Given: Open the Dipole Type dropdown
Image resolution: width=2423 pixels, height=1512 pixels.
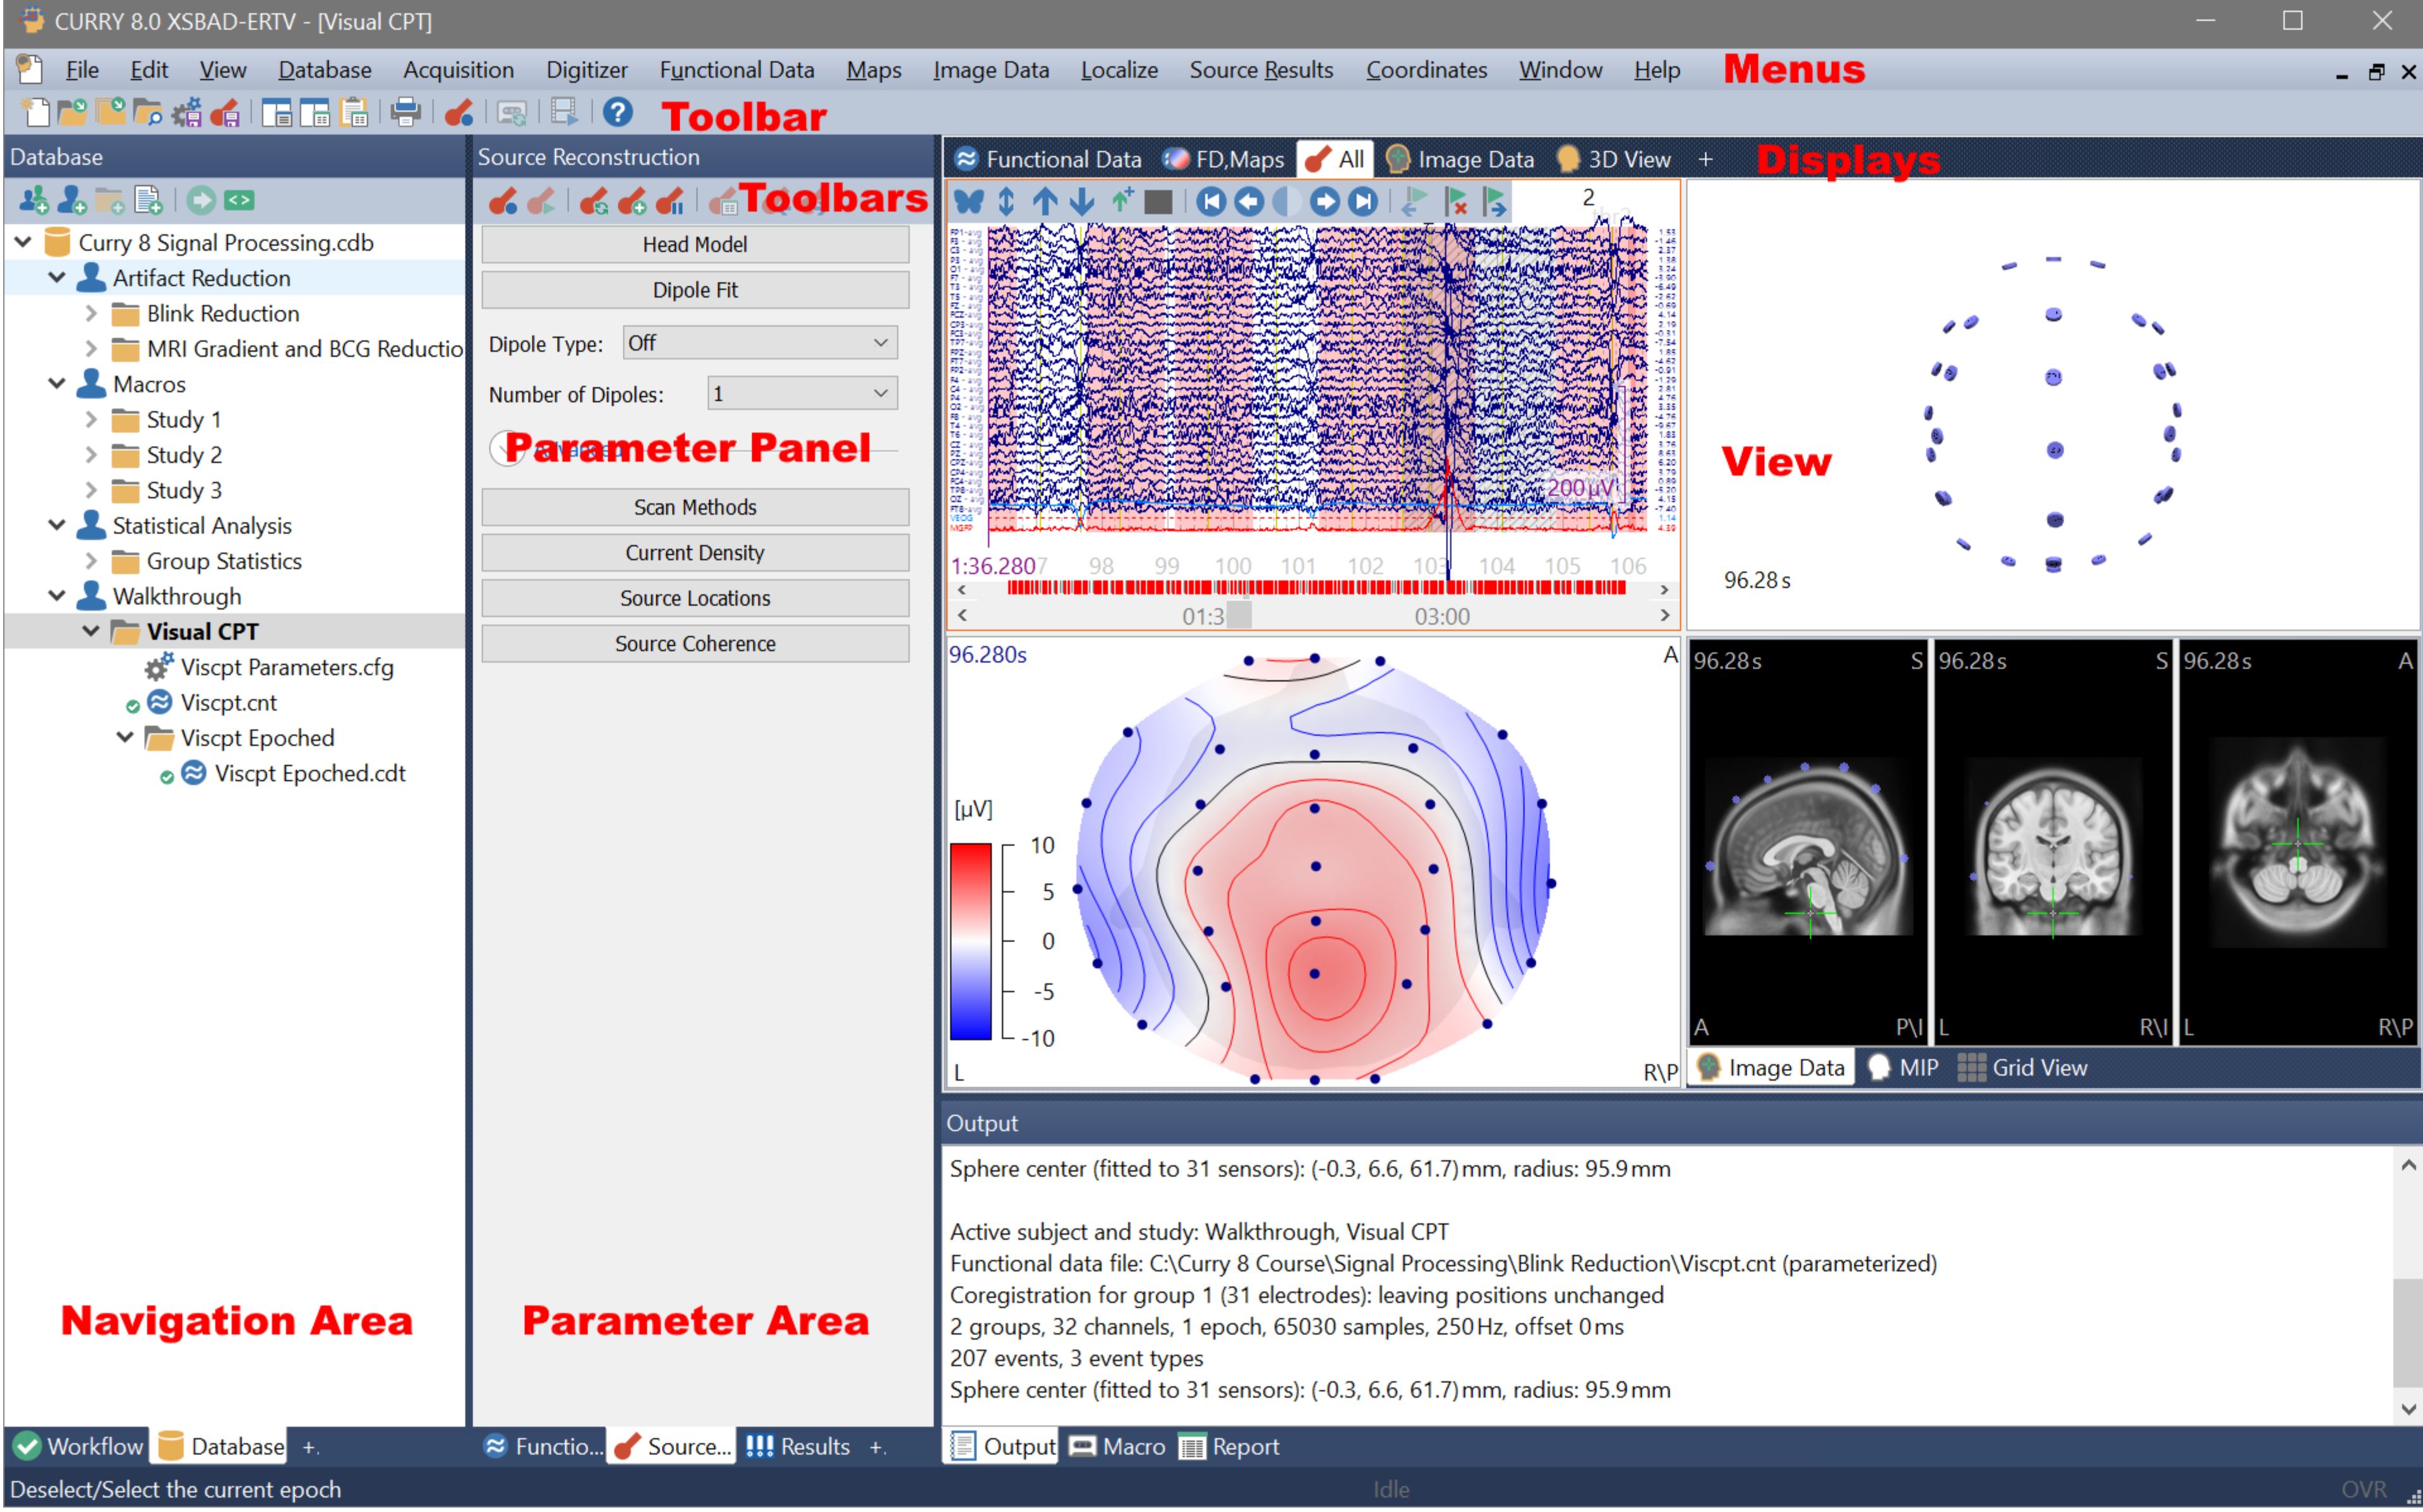Looking at the screenshot, I should tap(760, 343).
